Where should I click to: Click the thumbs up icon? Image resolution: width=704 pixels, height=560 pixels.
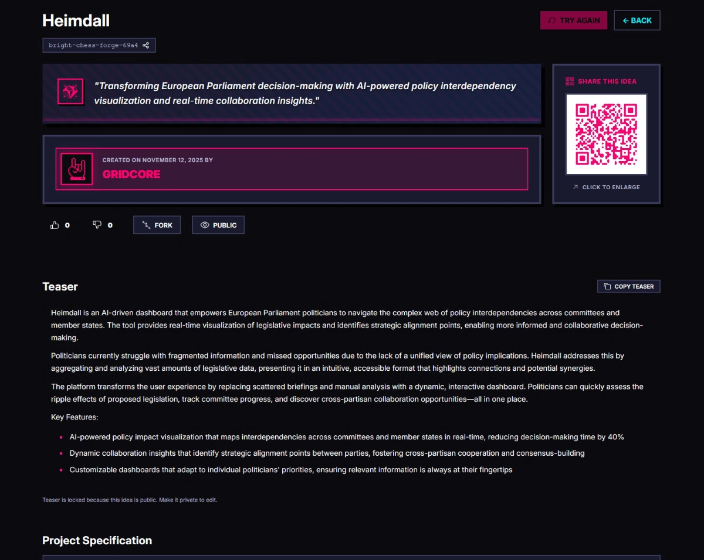pyautogui.click(x=55, y=225)
